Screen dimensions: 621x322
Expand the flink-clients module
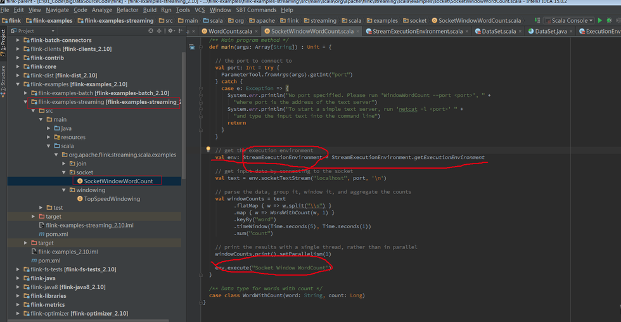click(x=18, y=49)
